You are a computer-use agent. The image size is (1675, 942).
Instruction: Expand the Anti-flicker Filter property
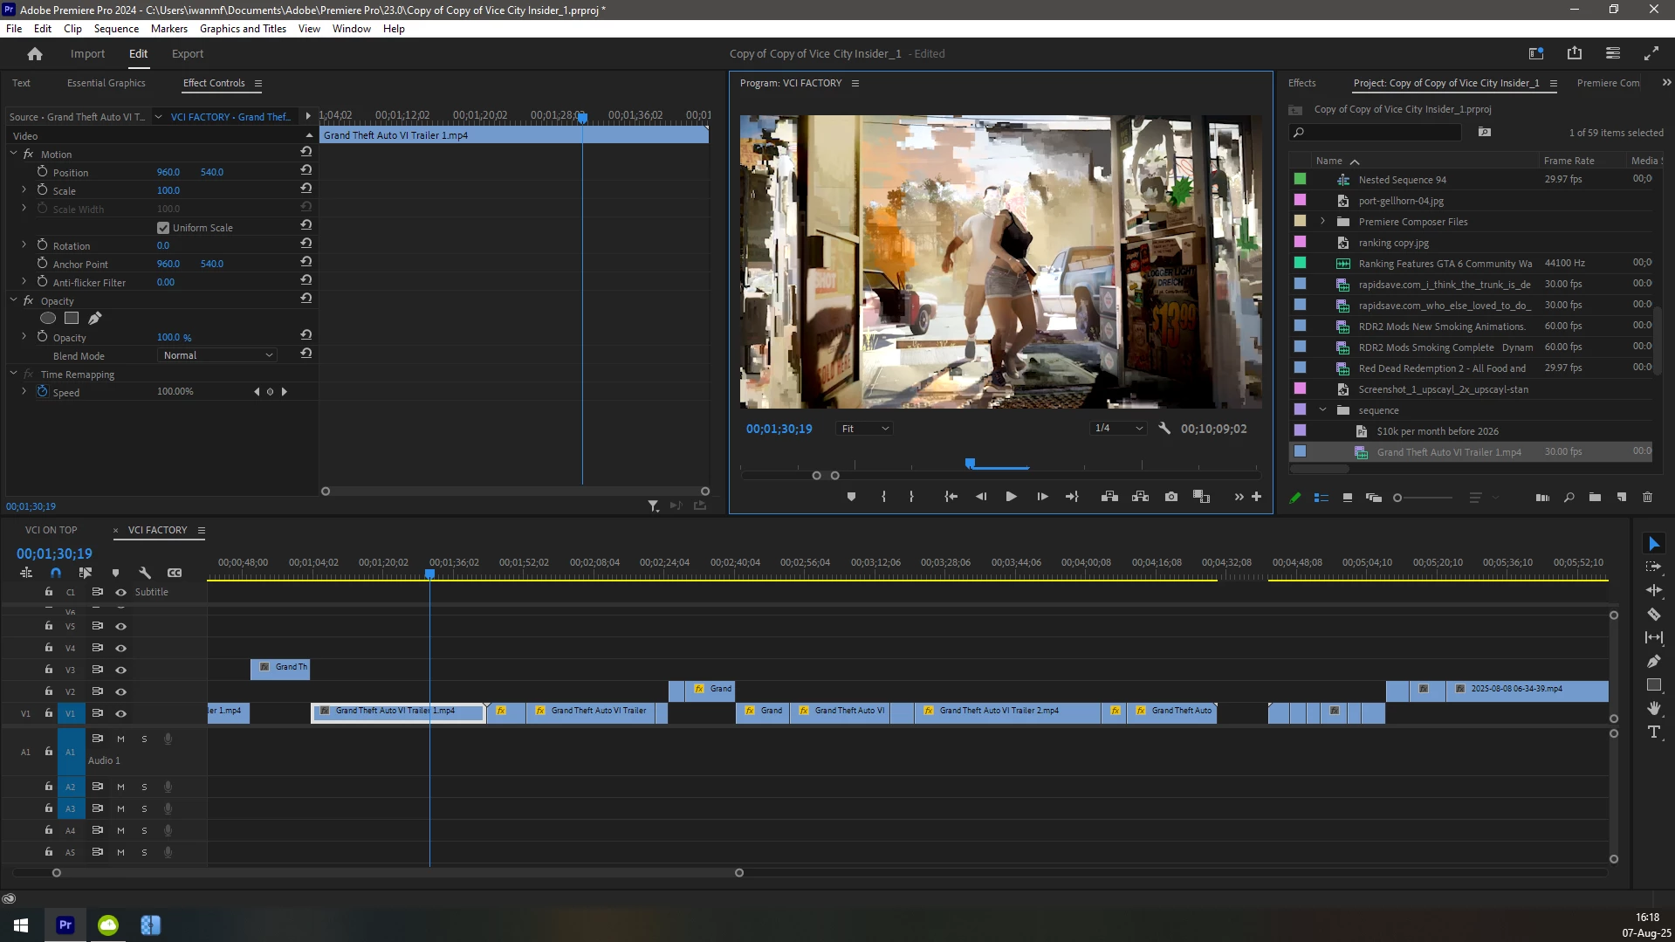pos(24,282)
